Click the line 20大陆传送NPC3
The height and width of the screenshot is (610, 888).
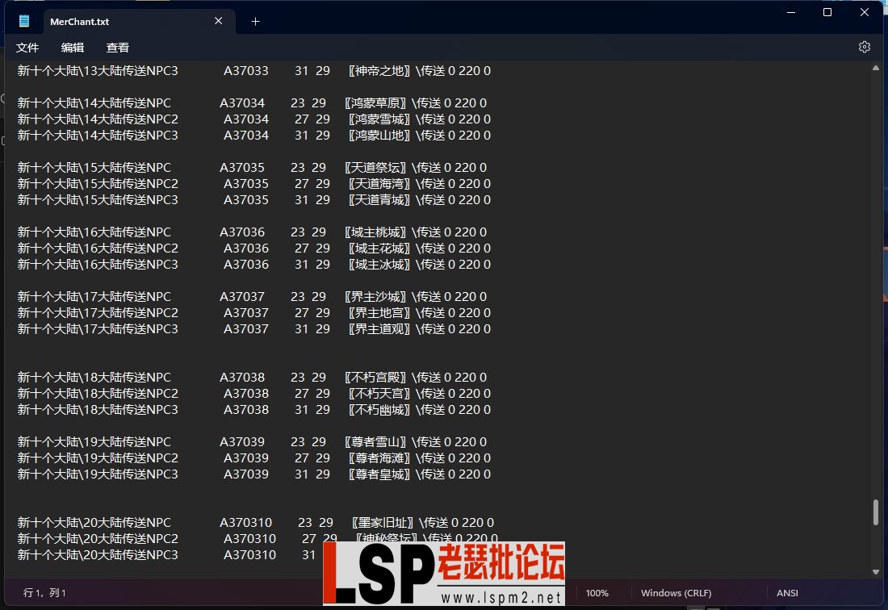point(166,554)
